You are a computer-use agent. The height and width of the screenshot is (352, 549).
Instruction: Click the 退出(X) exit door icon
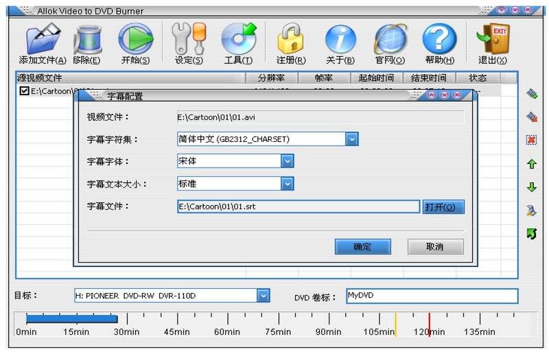pyautogui.click(x=493, y=43)
